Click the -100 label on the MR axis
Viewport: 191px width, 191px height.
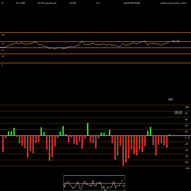click(x=187, y=168)
